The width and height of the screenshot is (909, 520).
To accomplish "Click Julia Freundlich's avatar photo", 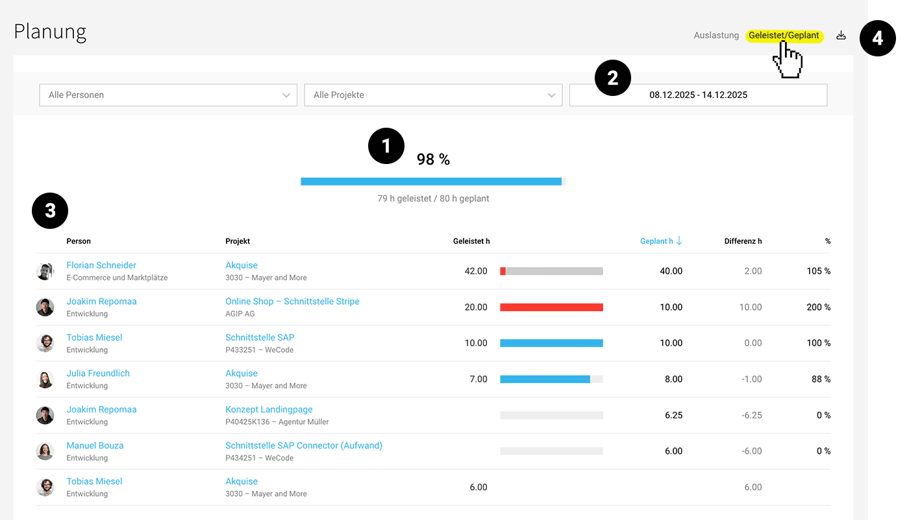I will [x=45, y=379].
